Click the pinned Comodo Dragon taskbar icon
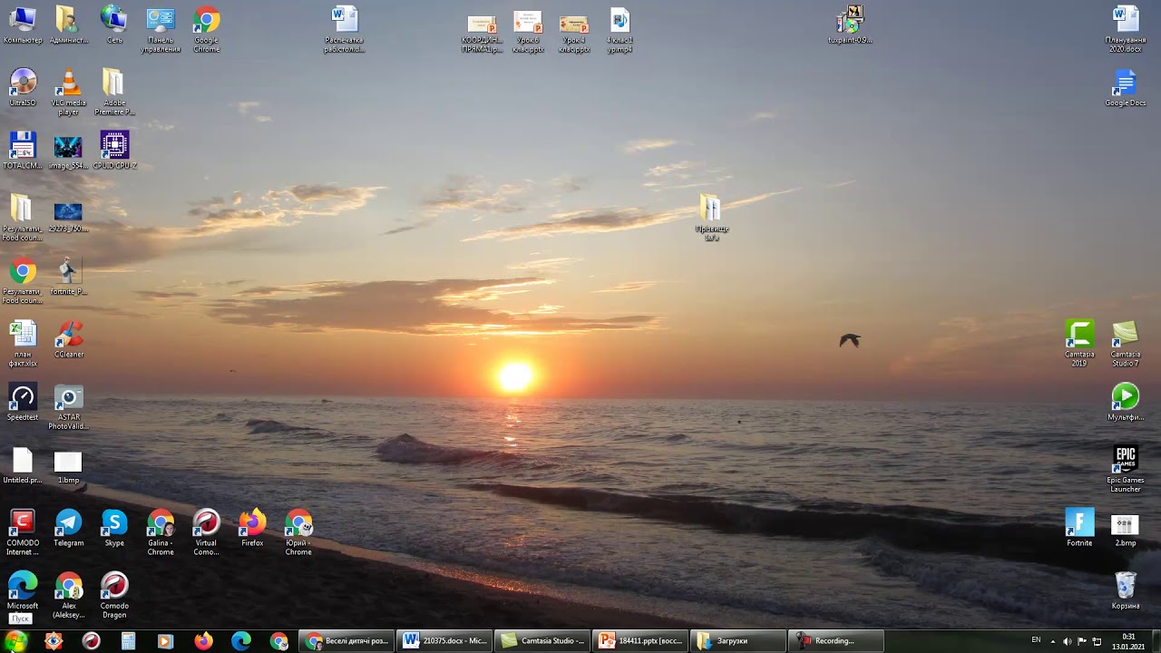The image size is (1161, 653). tap(91, 641)
